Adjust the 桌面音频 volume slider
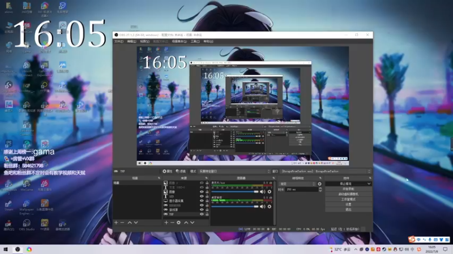453x254 pixels. (x=235, y=207)
